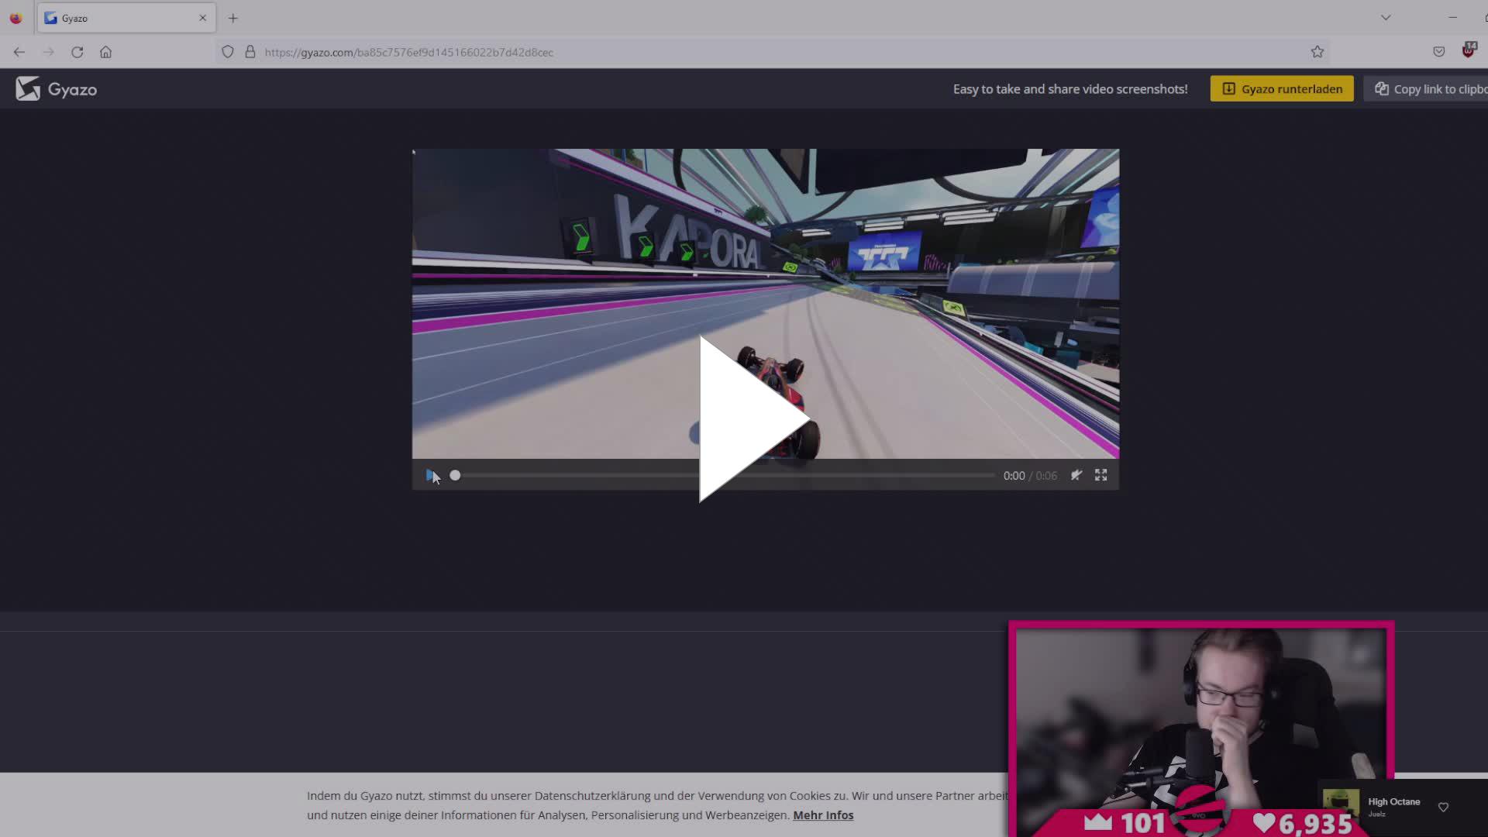Enter fullscreen on the video player
The height and width of the screenshot is (837, 1488).
coord(1100,475)
